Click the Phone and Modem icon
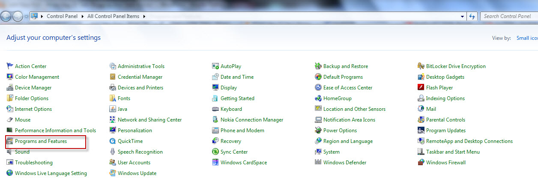This screenshot has height=184, width=538. tap(215, 130)
